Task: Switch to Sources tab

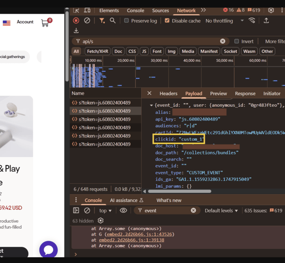Action: [x=161, y=10]
